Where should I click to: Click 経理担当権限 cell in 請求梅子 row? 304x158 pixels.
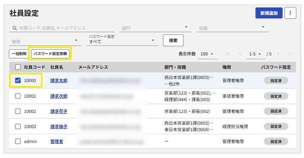[x=235, y=126]
